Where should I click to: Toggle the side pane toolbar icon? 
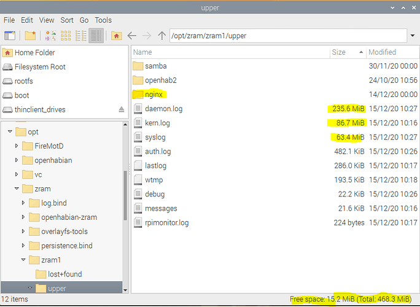coord(10,36)
